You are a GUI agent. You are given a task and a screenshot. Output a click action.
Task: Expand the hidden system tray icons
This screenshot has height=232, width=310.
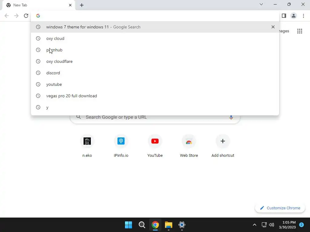point(254,225)
